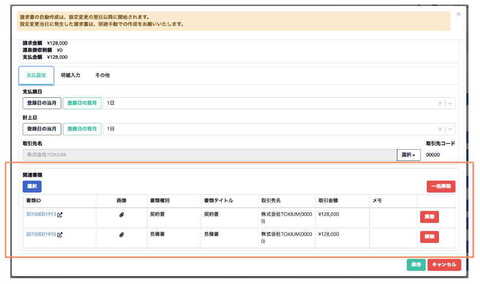480x284 pixels.
Task: Expand the 計上日 day dropdown chevron
Action: (450, 129)
